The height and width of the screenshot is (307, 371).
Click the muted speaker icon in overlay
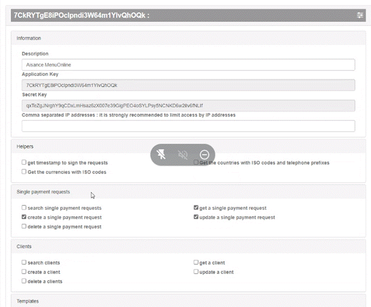pyautogui.click(x=183, y=155)
